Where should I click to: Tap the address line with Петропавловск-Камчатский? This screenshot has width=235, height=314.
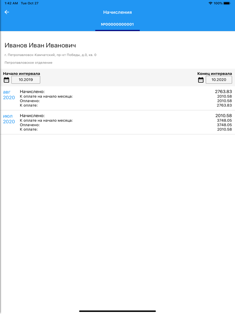[x=50, y=55]
